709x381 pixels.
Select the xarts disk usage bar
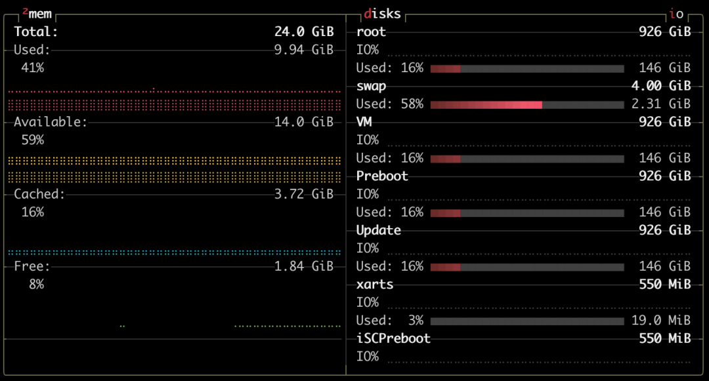(x=526, y=321)
